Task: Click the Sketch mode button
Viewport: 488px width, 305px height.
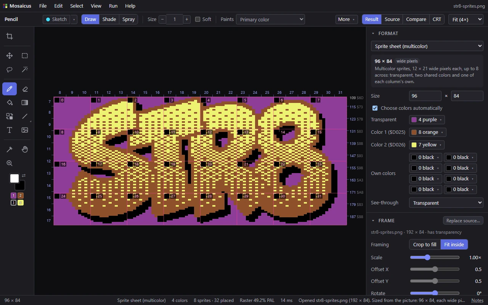Action: coord(56,19)
